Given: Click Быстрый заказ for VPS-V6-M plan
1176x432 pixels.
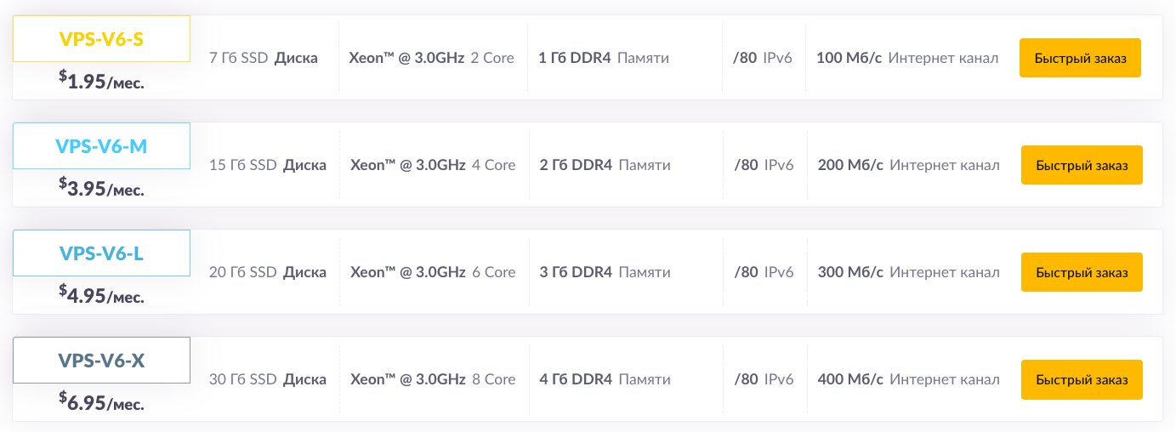Looking at the screenshot, I should click(x=1082, y=165).
